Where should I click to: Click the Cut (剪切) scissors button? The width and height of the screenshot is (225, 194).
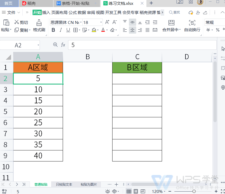[x=21, y=22]
